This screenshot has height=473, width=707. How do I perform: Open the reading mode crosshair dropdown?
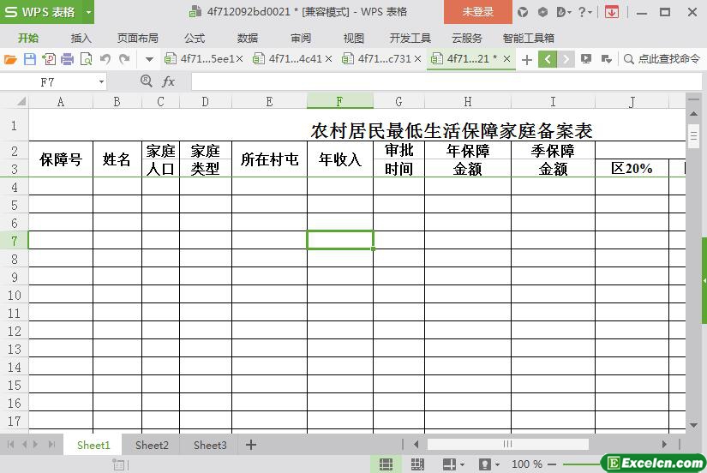pos(462,464)
